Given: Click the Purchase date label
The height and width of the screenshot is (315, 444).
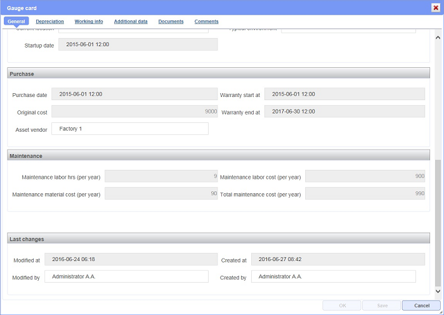Looking at the screenshot, I should pos(29,95).
